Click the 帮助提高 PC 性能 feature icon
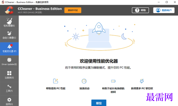The height and width of the screenshot is (106, 178). [x=56, y=81]
